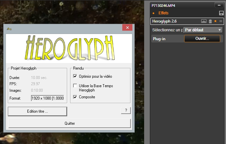Viewport: 226px width, 144px height.
Task: Open the Par défaut preset dropdown
Action: click(203, 30)
